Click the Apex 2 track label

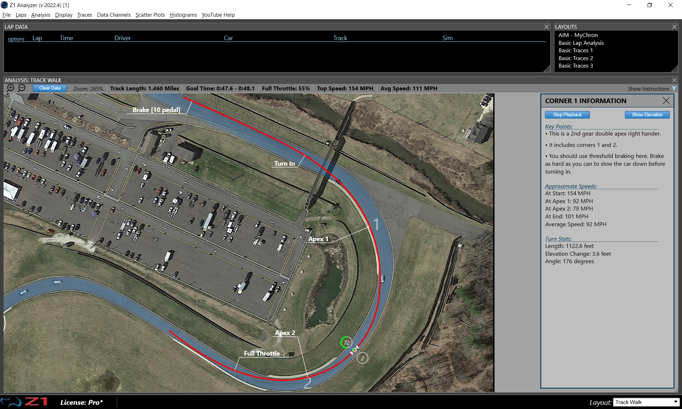coord(285,333)
